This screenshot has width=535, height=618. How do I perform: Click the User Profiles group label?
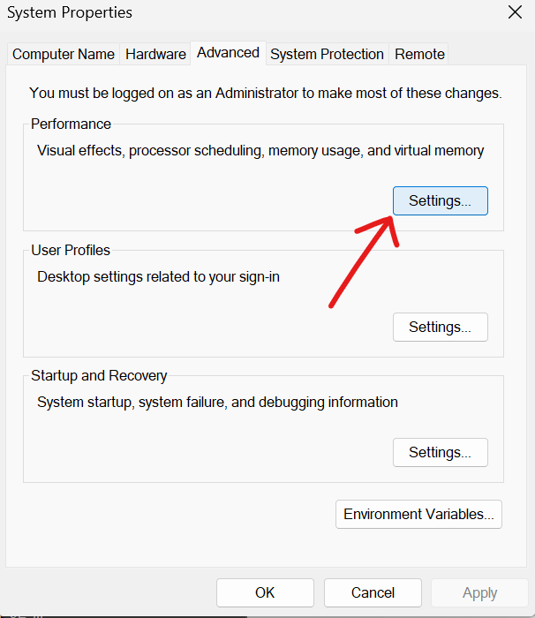click(71, 251)
